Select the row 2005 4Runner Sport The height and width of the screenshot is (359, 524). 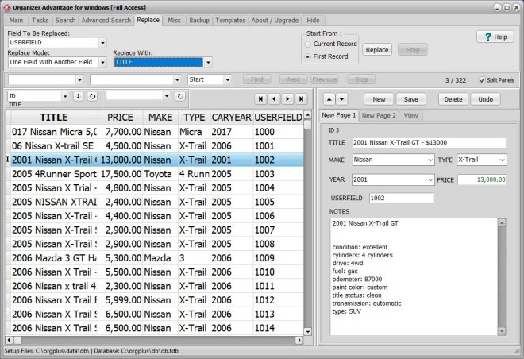157,174
